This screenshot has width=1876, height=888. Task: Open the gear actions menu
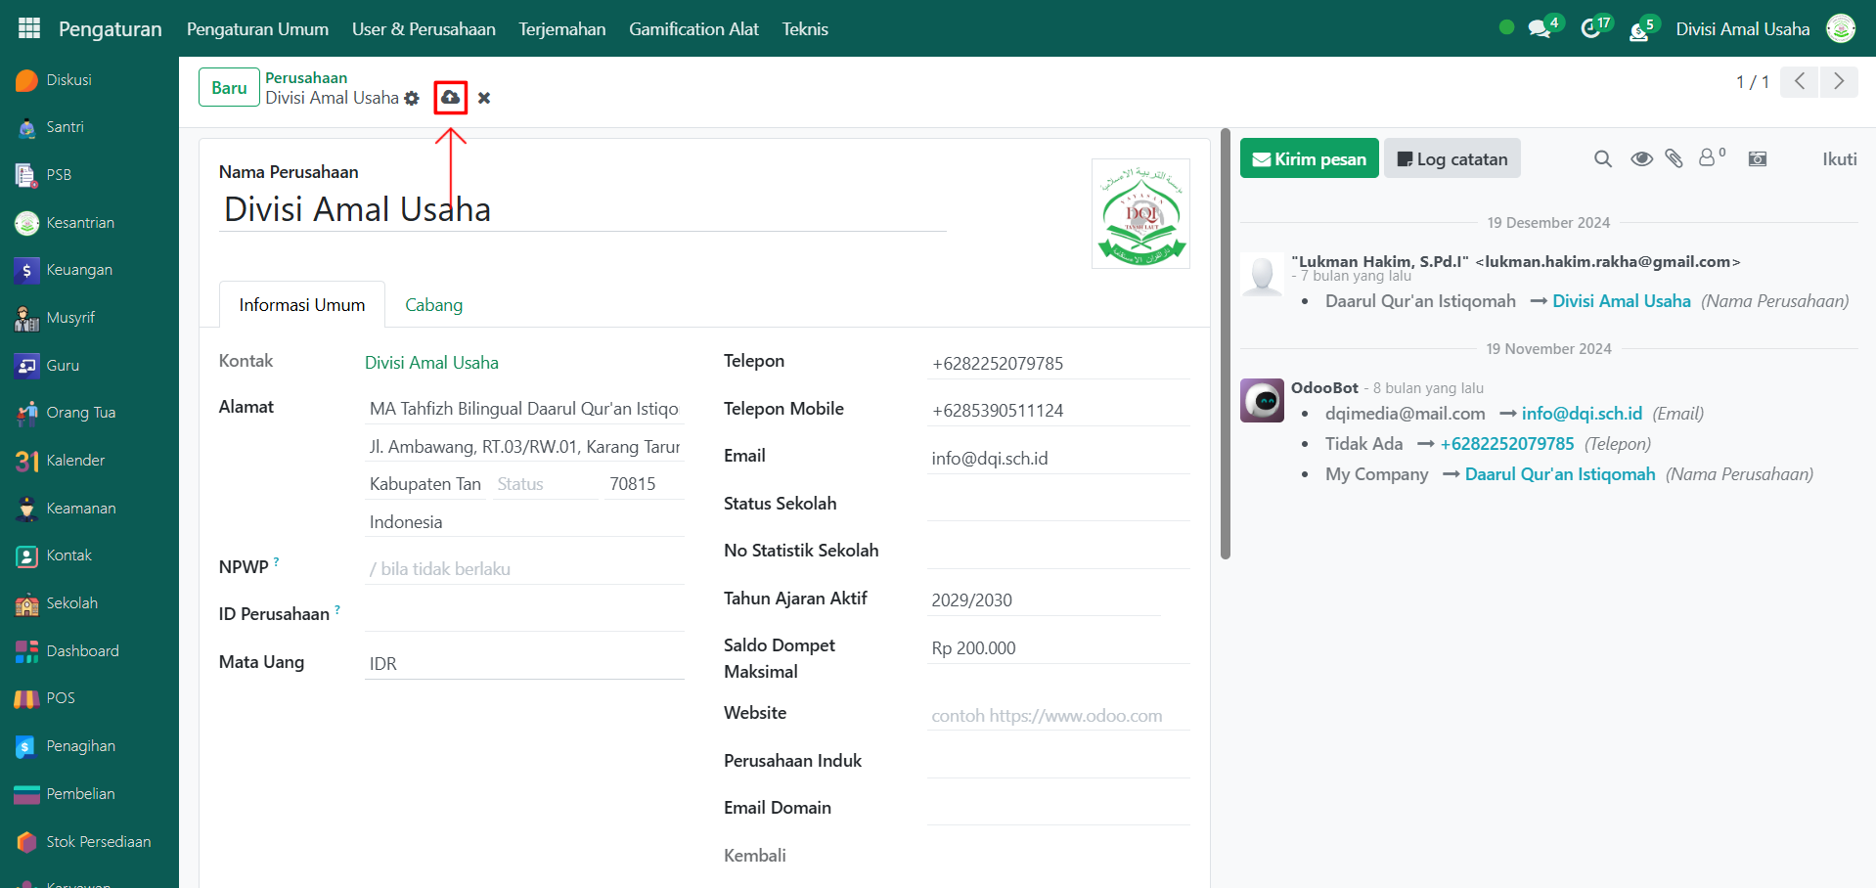coord(412,99)
